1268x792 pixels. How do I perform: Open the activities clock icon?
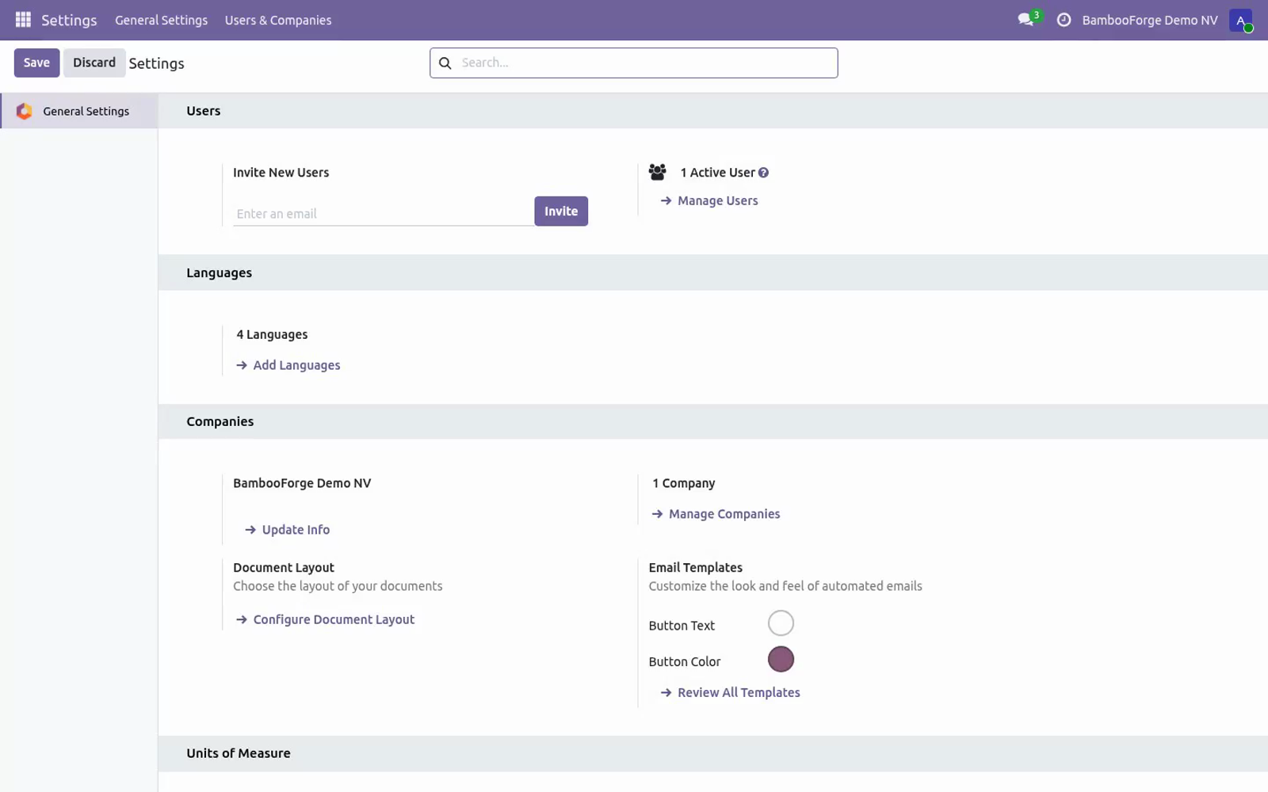[1064, 20]
